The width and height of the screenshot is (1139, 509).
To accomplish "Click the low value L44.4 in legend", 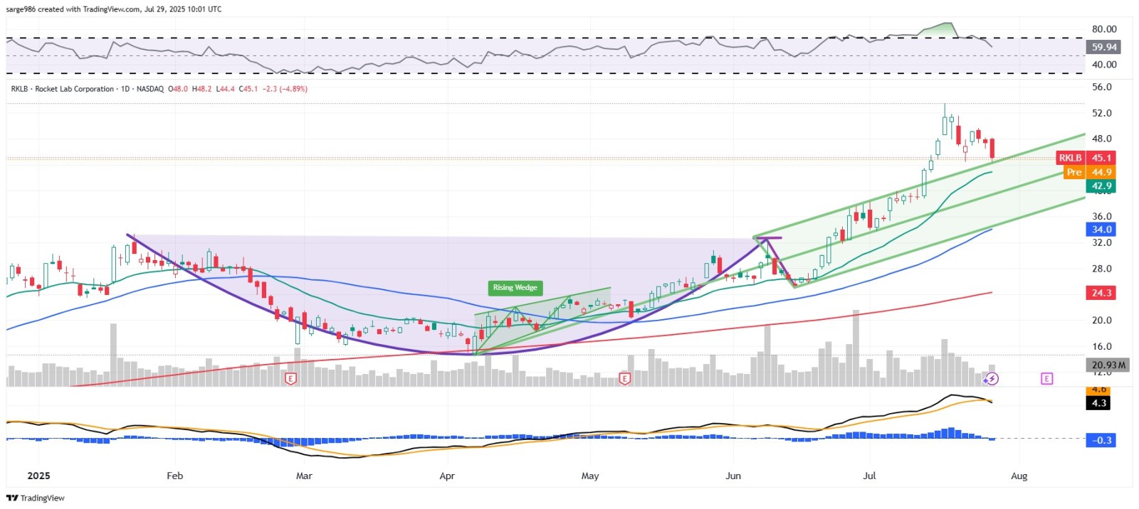I will tap(225, 89).
